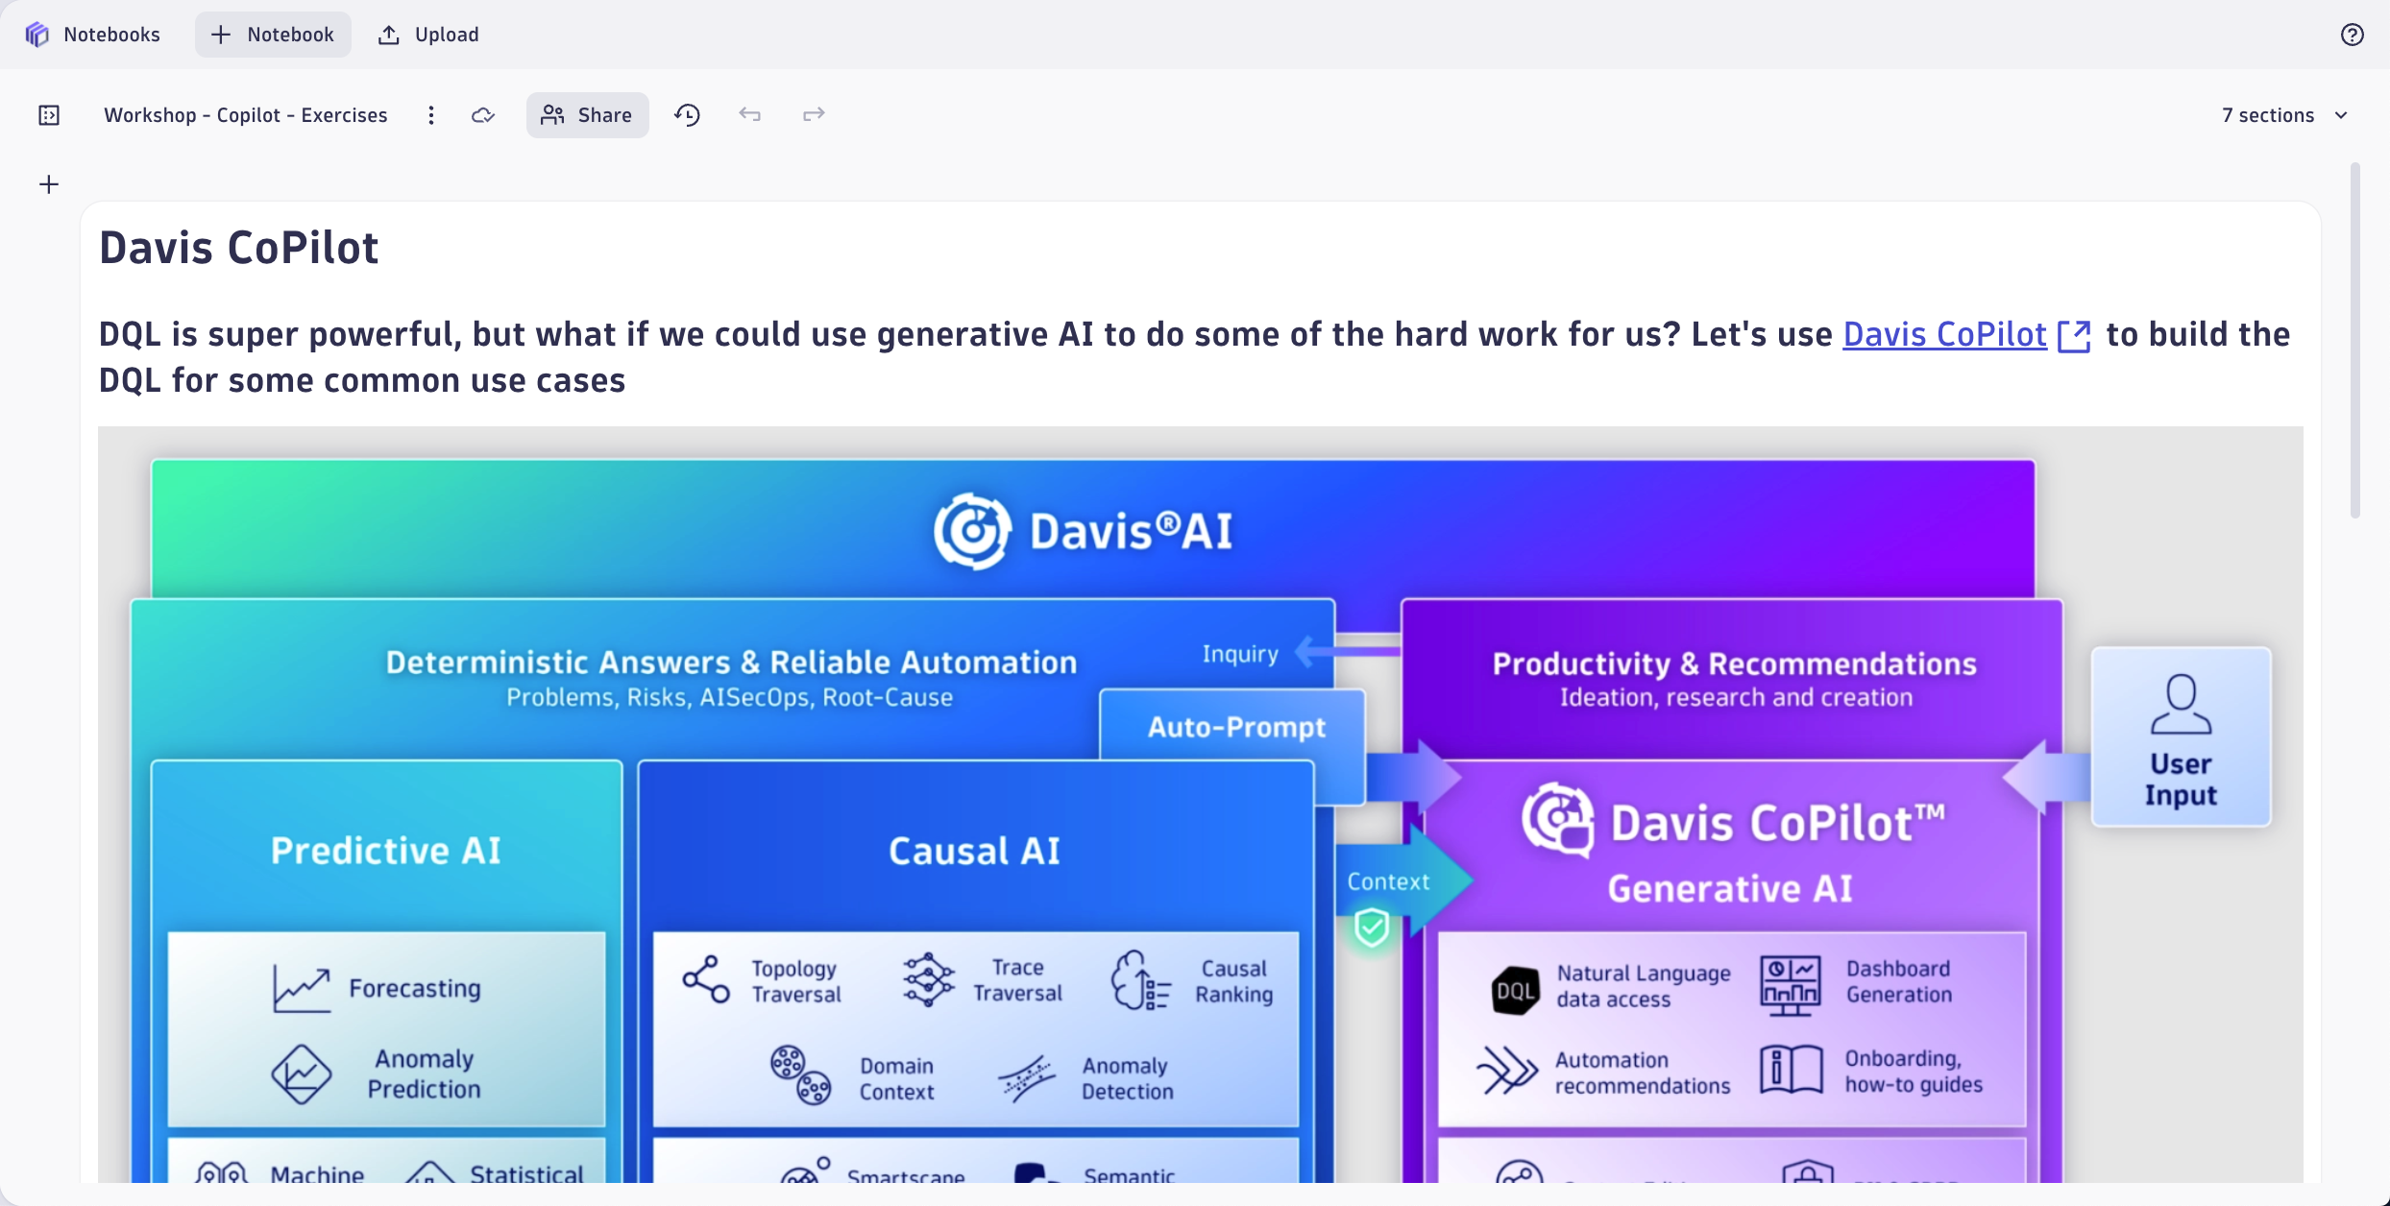Open the version history
Viewport: 2390px width, 1206px height.
[x=687, y=115]
